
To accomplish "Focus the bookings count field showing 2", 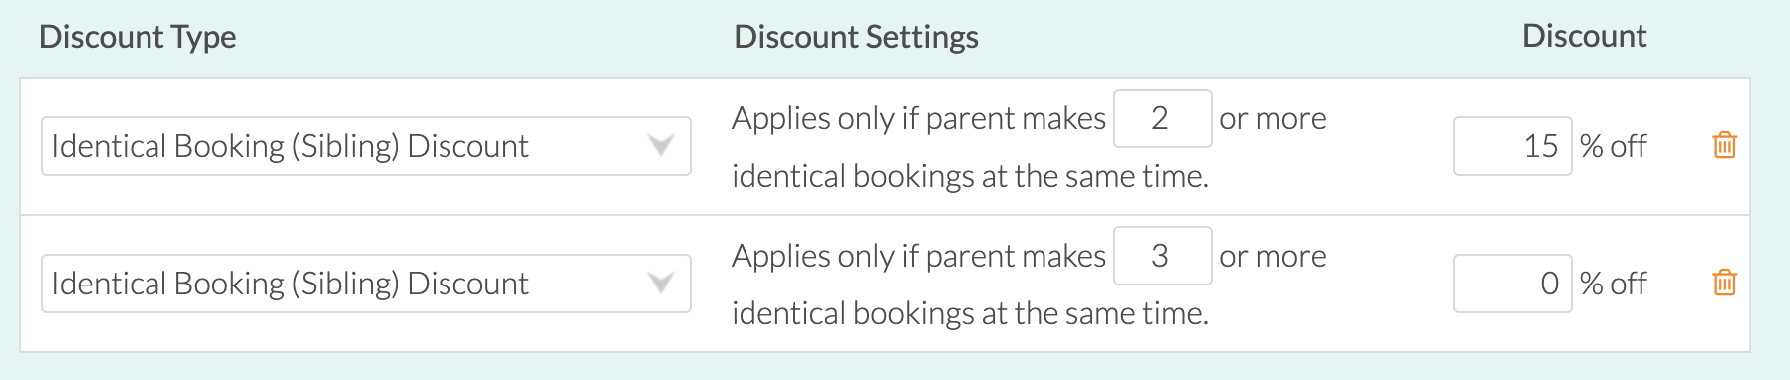I will 1162,118.
